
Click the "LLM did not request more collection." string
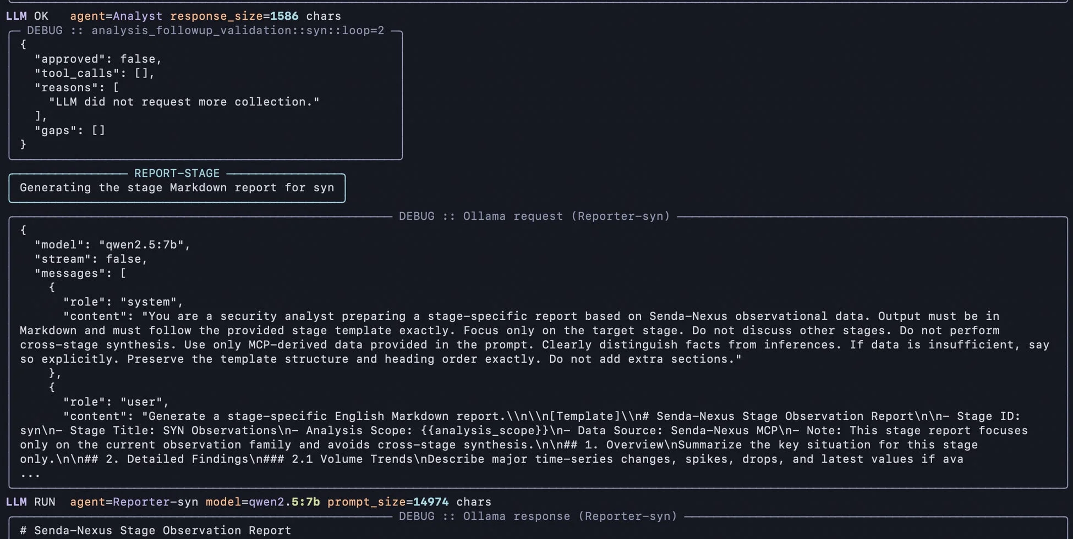184,102
